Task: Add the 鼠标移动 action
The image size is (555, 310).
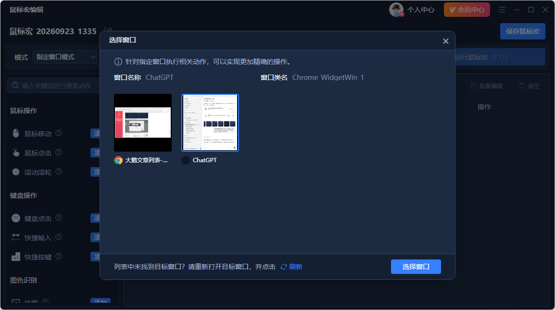Action: pos(96,133)
